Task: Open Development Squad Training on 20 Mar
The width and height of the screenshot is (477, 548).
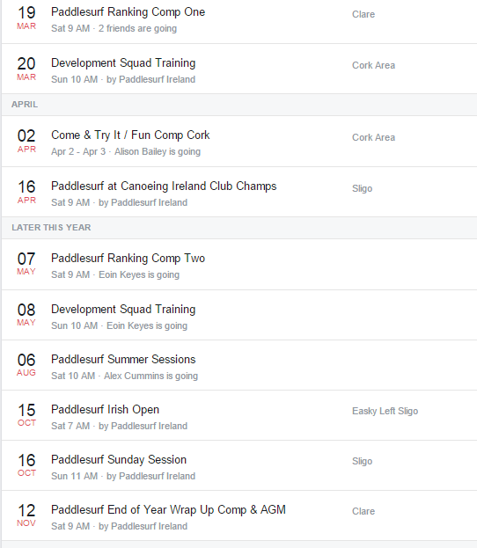Action: 123,63
